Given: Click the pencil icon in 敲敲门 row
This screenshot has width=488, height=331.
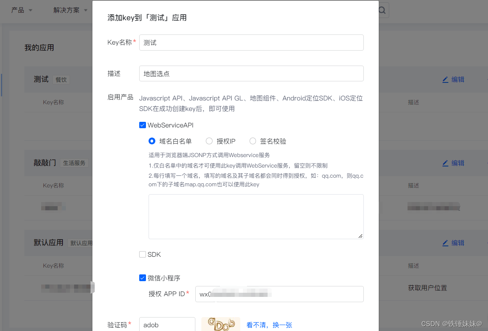Looking at the screenshot, I should tap(445, 163).
